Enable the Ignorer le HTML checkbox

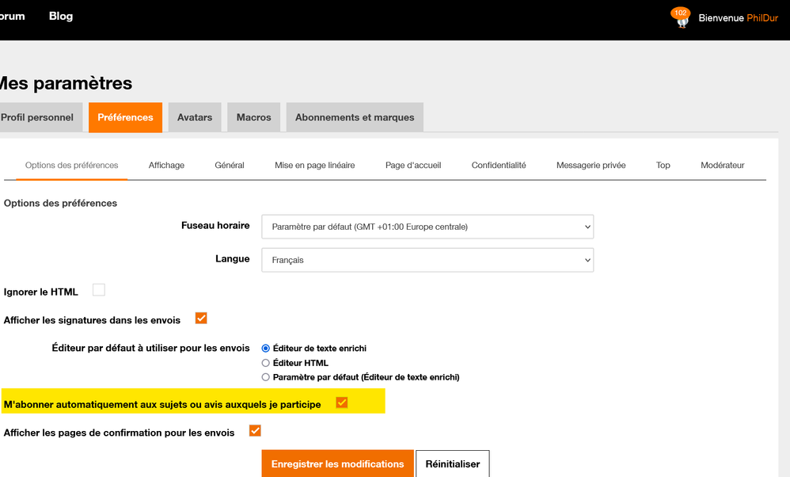coord(99,290)
